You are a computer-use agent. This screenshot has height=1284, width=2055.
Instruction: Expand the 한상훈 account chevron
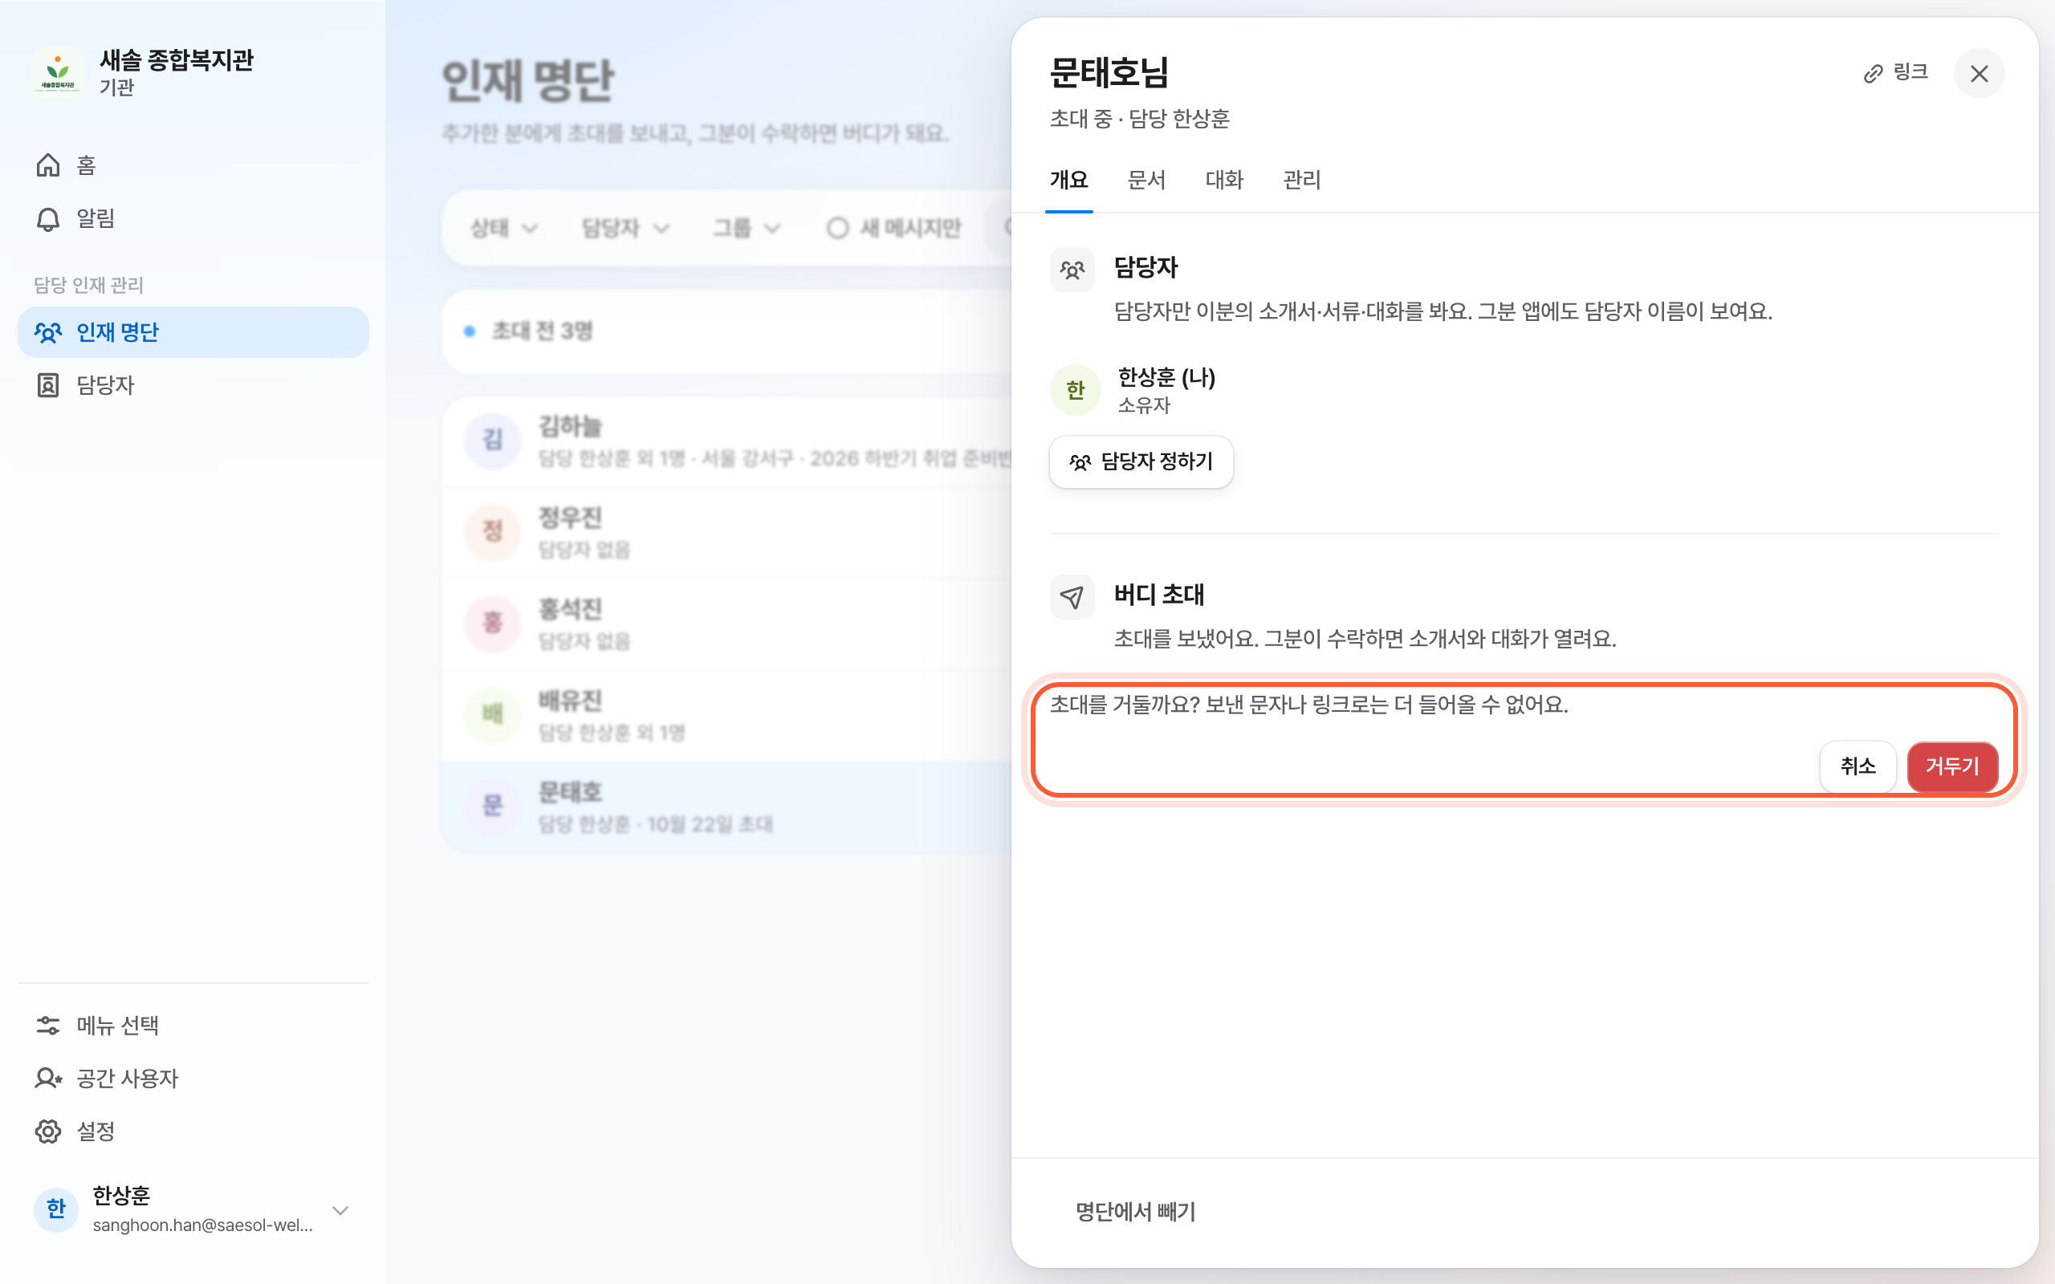pos(340,1210)
